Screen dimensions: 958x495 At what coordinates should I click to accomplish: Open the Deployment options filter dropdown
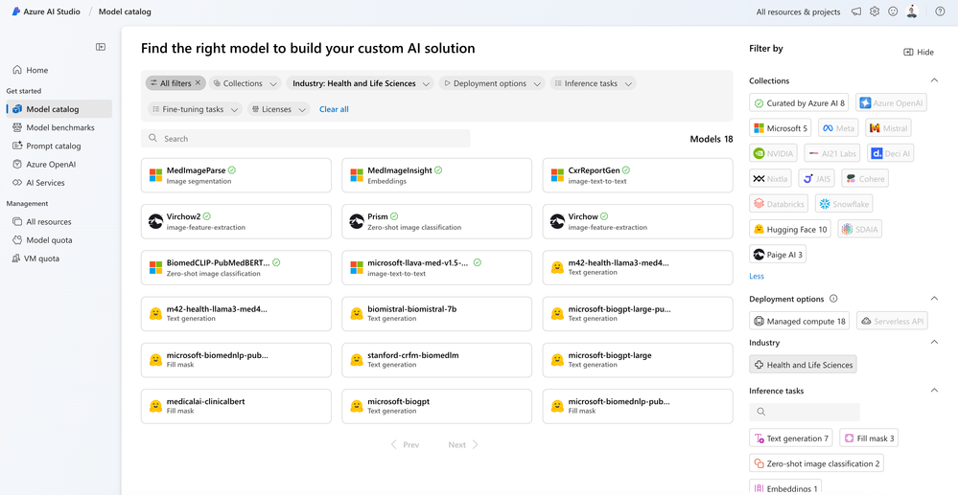coord(492,83)
